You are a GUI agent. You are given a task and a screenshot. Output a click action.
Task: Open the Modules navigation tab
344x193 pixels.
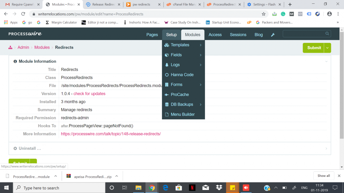(193, 35)
